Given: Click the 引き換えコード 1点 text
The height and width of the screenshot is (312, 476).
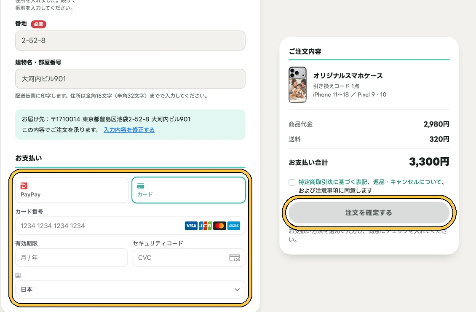Looking at the screenshot, I should pyautogui.click(x=336, y=86).
